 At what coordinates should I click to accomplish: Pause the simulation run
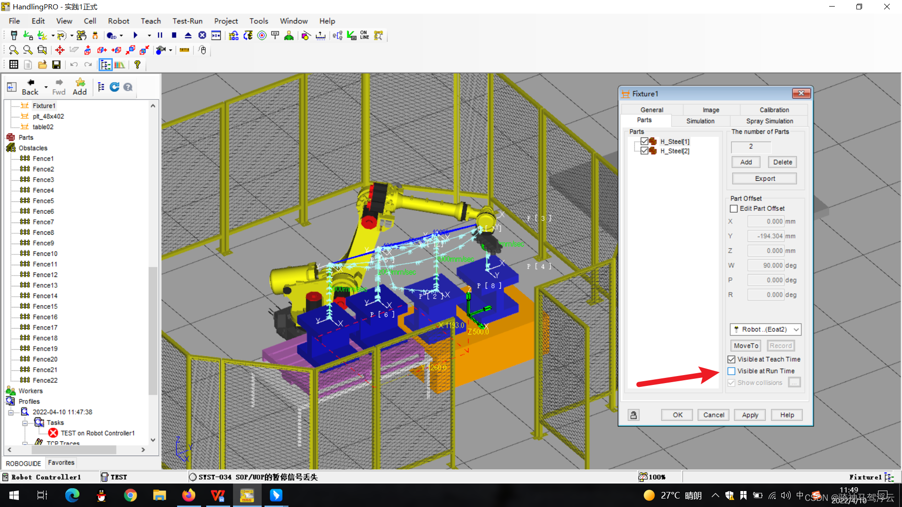coord(160,35)
